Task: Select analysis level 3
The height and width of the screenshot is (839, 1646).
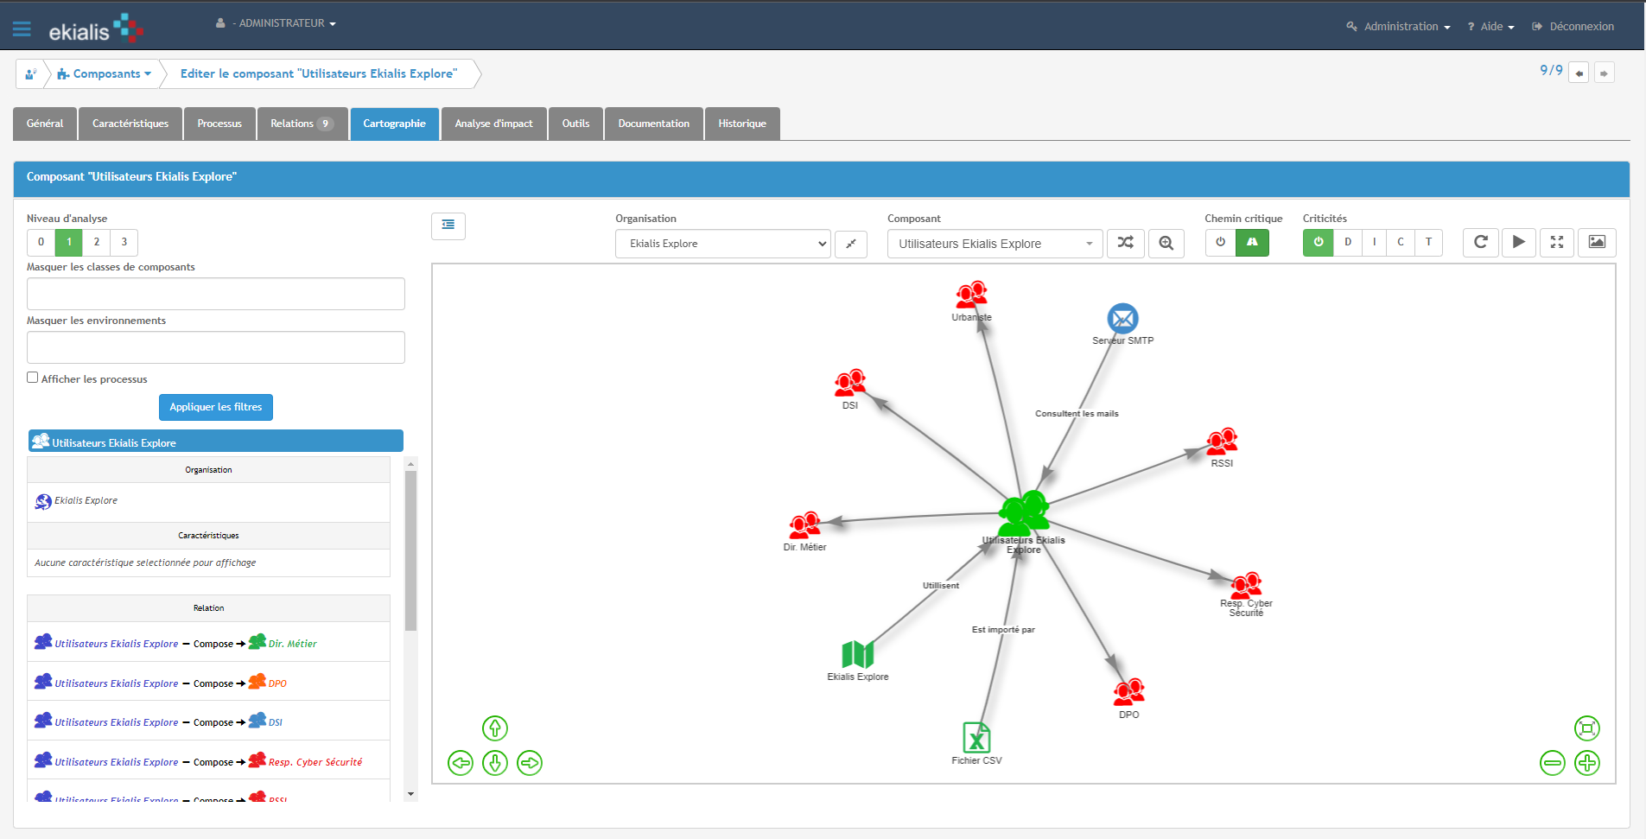Action: click(124, 243)
